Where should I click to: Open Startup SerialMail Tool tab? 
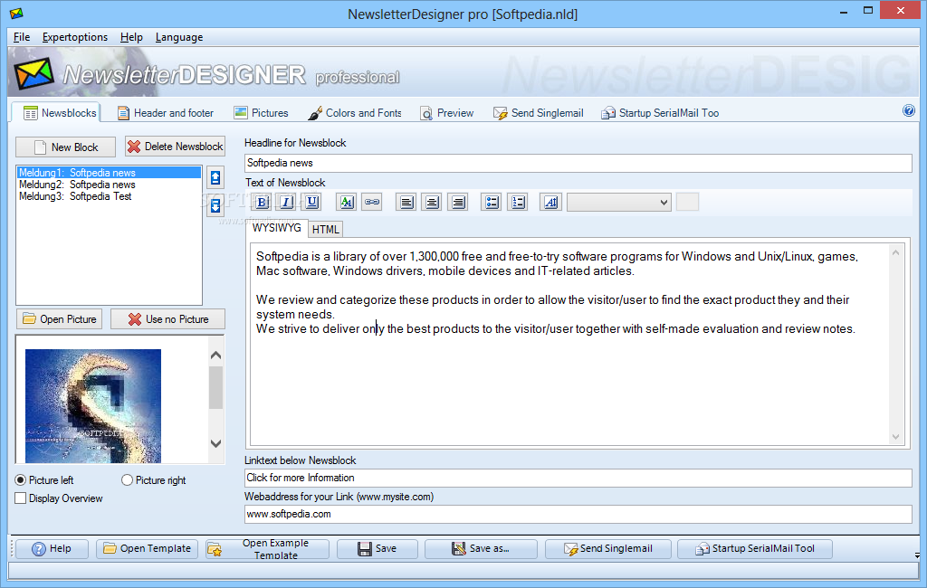click(660, 113)
